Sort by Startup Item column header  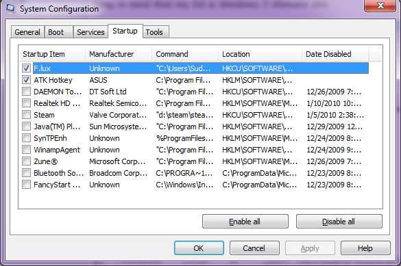(52, 54)
